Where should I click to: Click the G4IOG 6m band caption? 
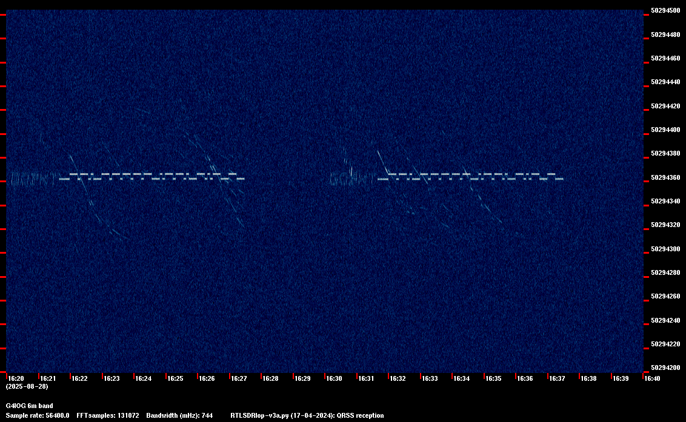coord(29,406)
